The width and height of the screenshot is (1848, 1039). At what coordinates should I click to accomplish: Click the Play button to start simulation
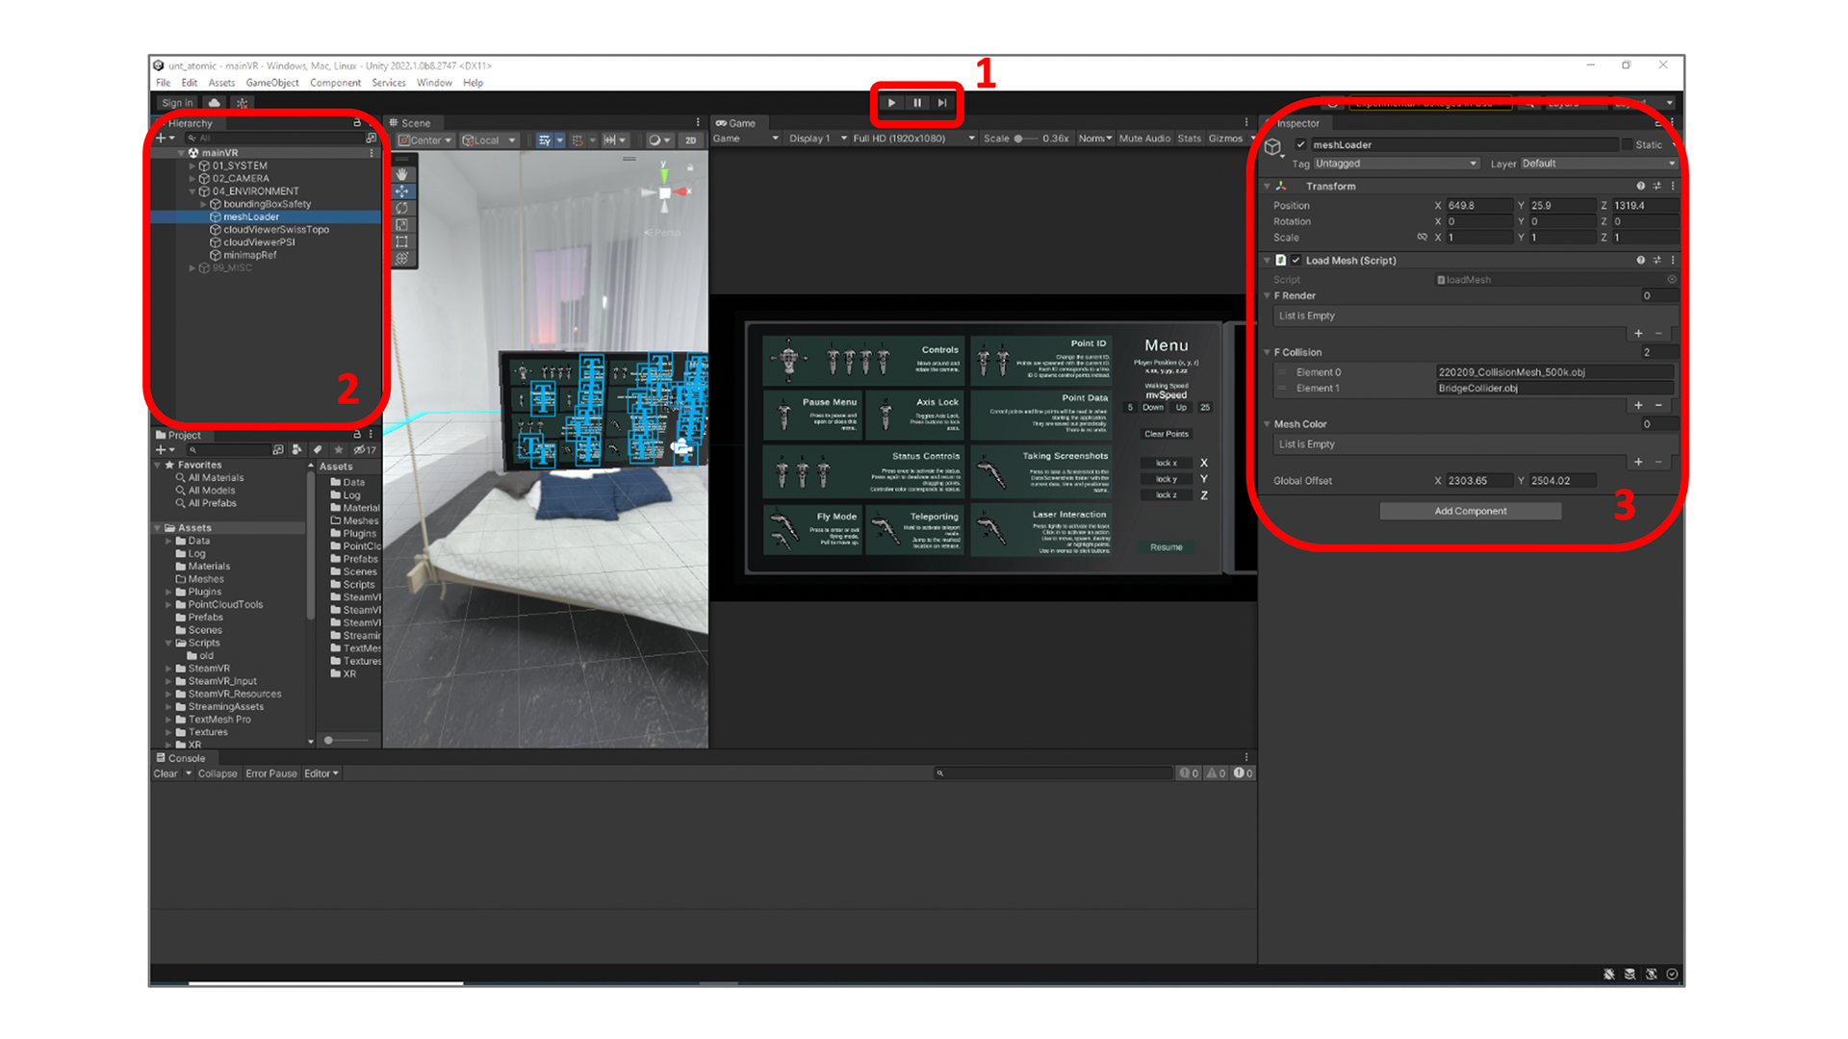pyautogui.click(x=892, y=103)
